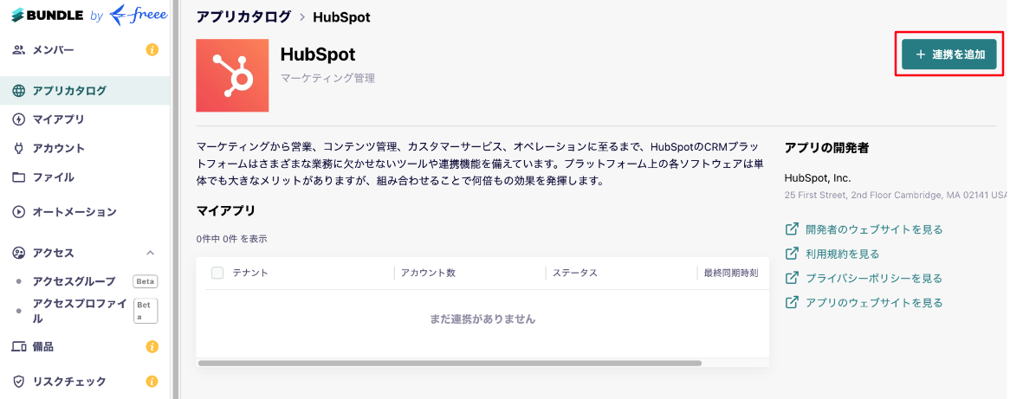Click the BUNDLE by freee logo
This screenshot has height=399, width=1010.
coord(89,16)
